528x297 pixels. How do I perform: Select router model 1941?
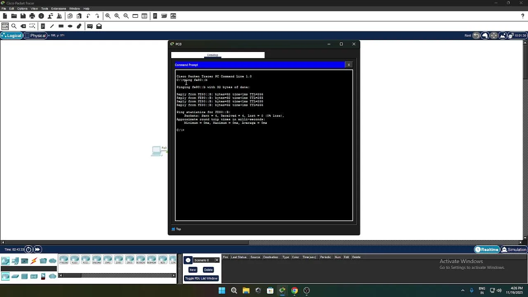pos(108,259)
